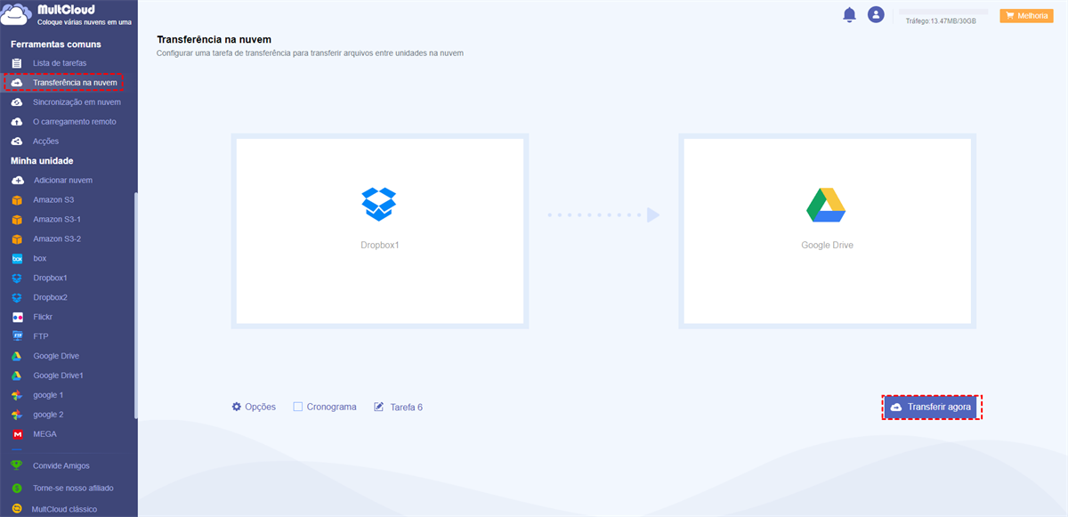
Task: Click the Amazon S3 cube icon
Action: click(x=17, y=200)
